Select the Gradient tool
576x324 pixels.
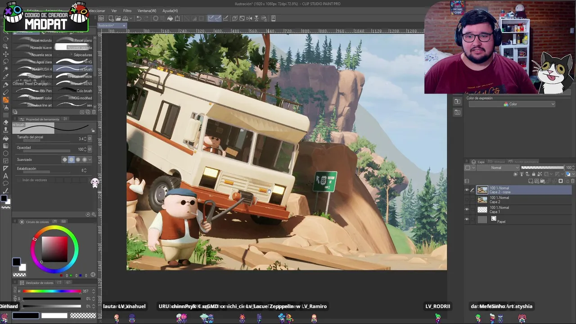6,145
